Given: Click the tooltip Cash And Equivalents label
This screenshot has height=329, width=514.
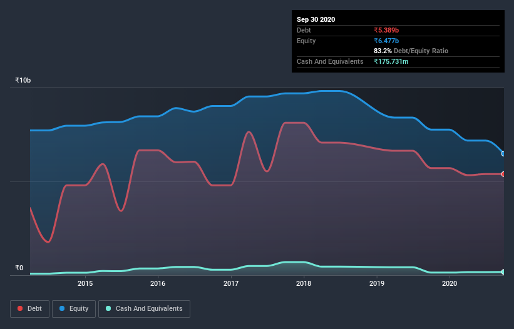Looking at the screenshot, I should (330, 61).
